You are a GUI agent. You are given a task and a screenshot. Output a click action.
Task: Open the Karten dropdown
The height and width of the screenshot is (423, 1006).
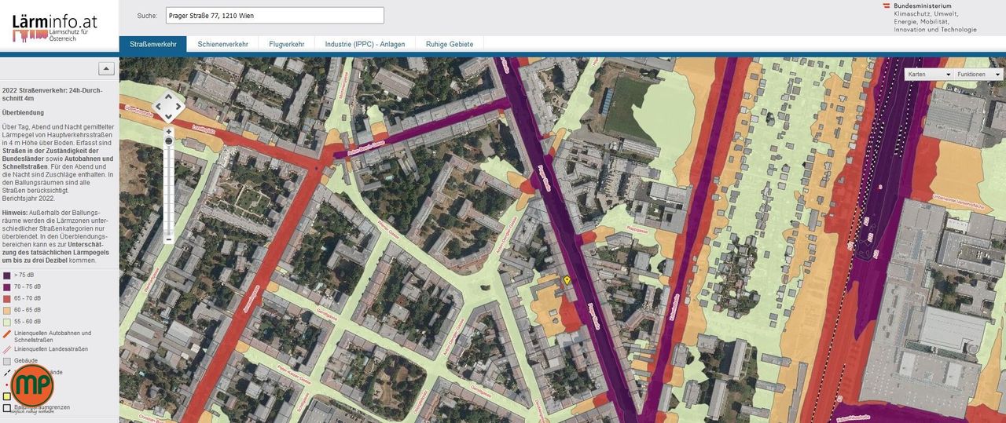point(928,74)
